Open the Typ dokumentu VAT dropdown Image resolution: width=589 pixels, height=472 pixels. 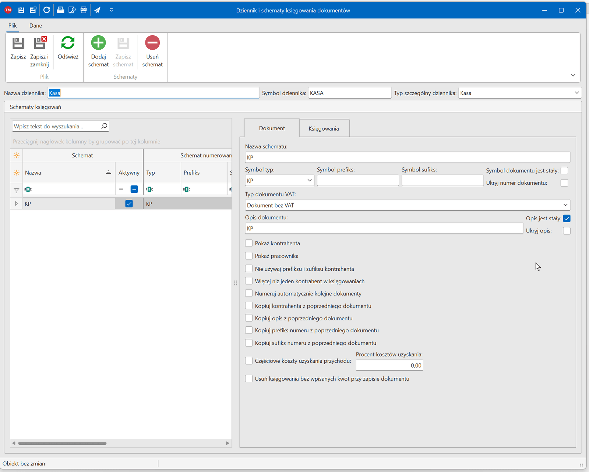pos(565,205)
